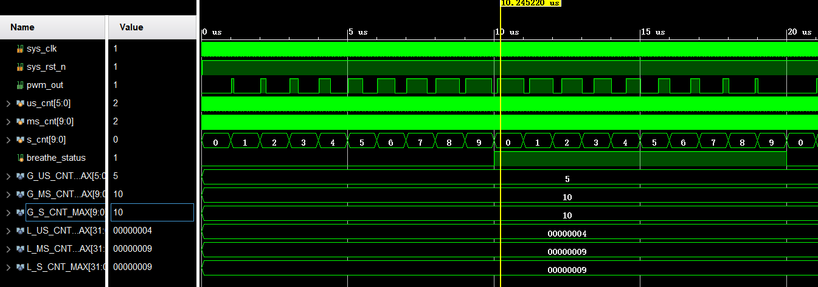This screenshot has width=818, height=287.
Task: Click the ms_cnt[9:0] bus icon
Action: click(x=20, y=121)
